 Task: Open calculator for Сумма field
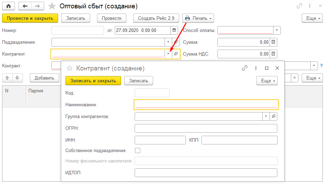(273, 42)
